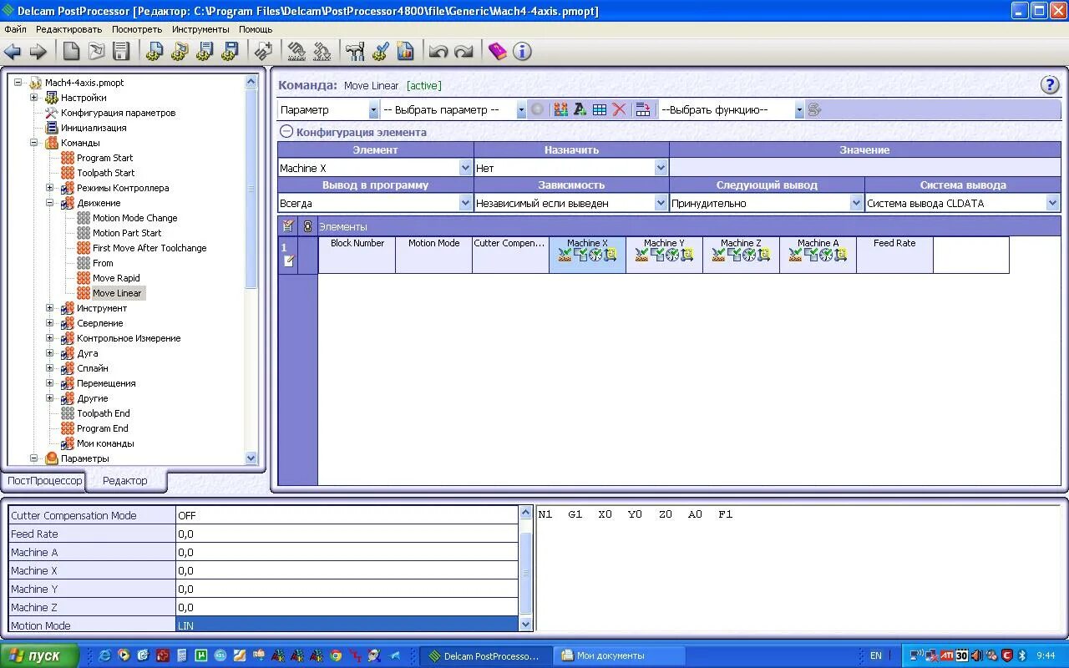Click Motion Mode value LIN cell
1069x668 pixels.
(x=347, y=625)
